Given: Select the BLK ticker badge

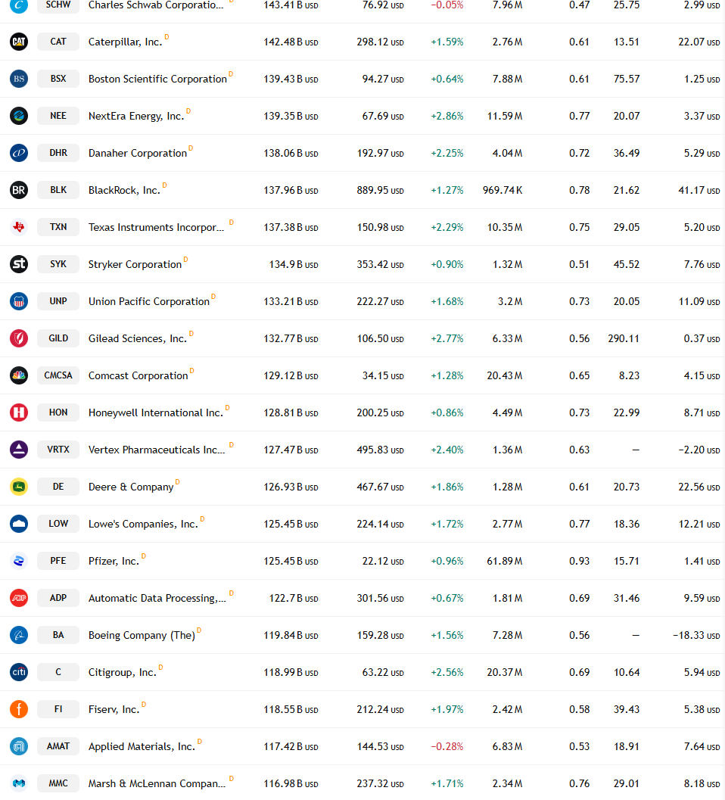Looking at the screenshot, I should [58, 190].
